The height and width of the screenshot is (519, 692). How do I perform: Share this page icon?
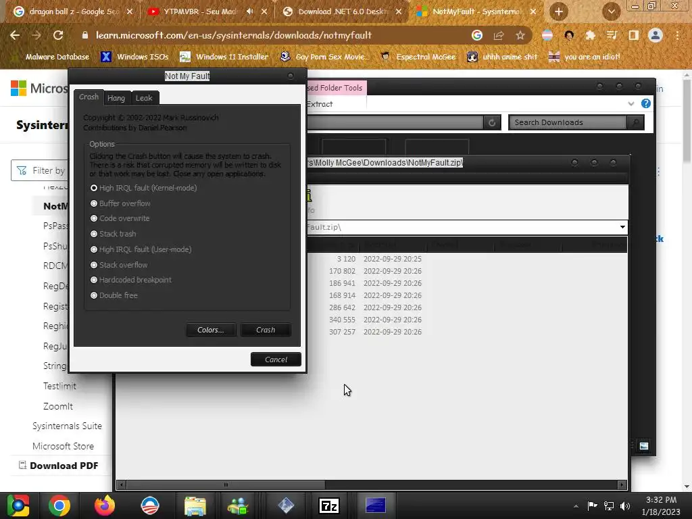(499, 35)
